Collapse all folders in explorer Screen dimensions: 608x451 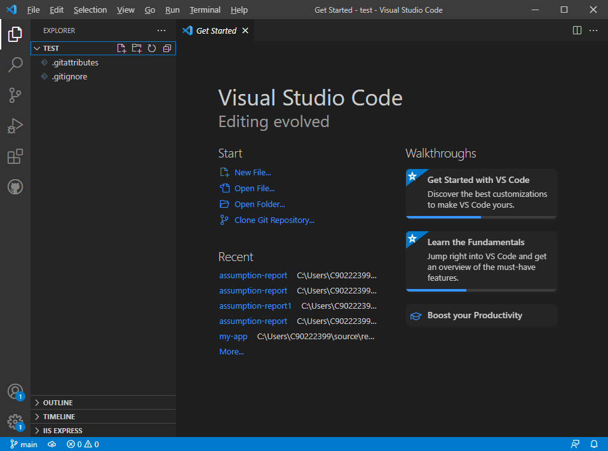[167, 48]
